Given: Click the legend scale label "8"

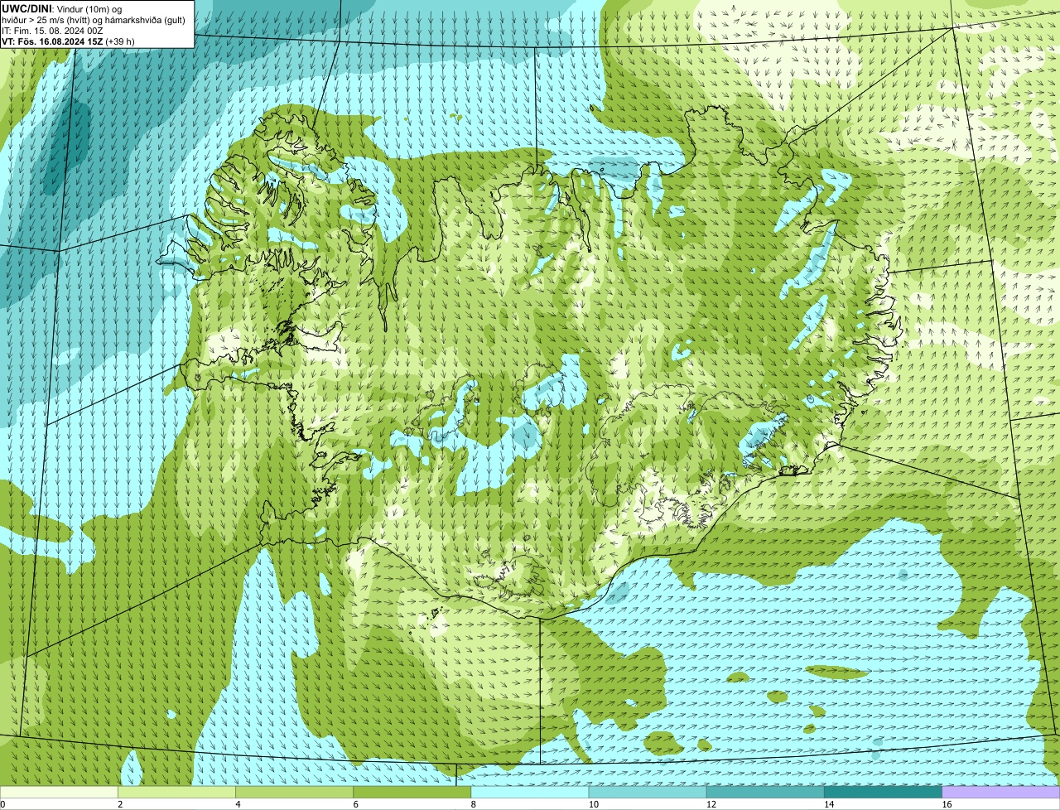Looking at the screenshot, I should [x=474, y=804].
